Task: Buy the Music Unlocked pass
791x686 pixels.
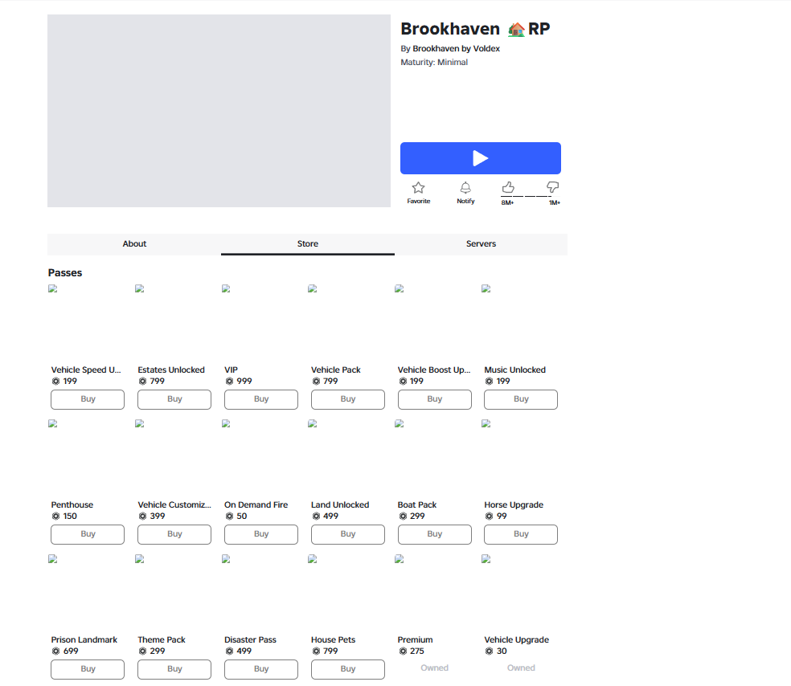Action: pos(521,399)
